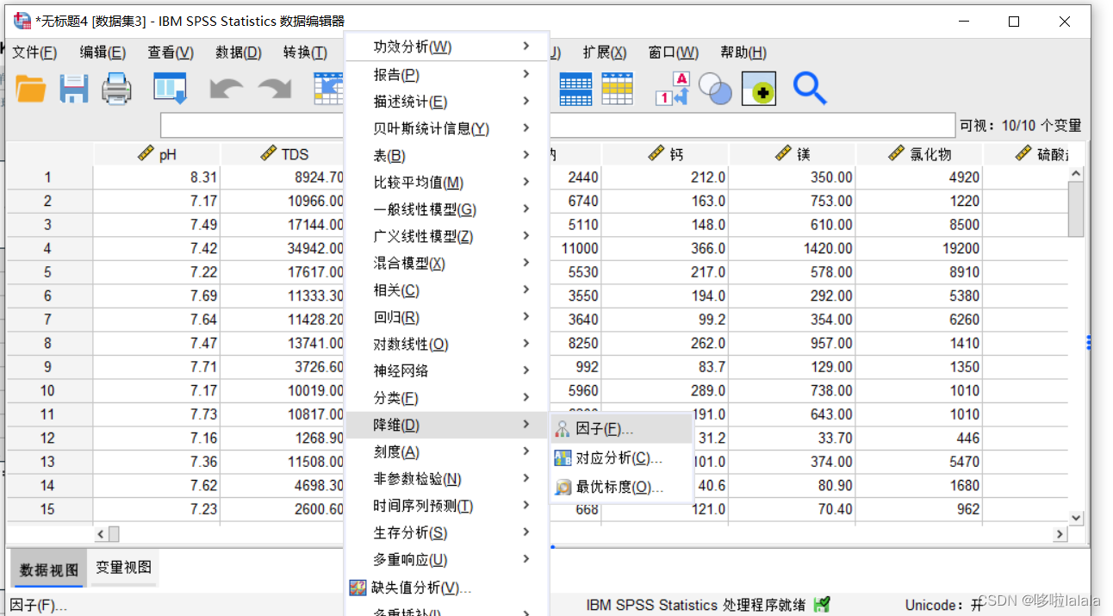Expand the 比较平均值 submenu arrow

[x=525, y=182]
